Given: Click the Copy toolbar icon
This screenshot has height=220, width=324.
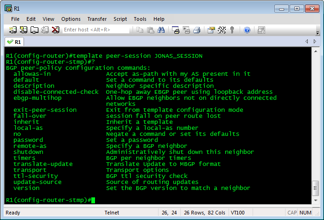Looking at the screenshot, I should click(140, 30).
